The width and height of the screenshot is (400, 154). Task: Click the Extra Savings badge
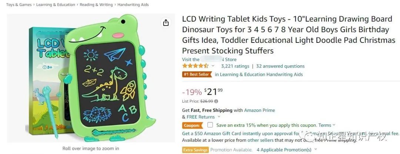[x=196, y=150]
